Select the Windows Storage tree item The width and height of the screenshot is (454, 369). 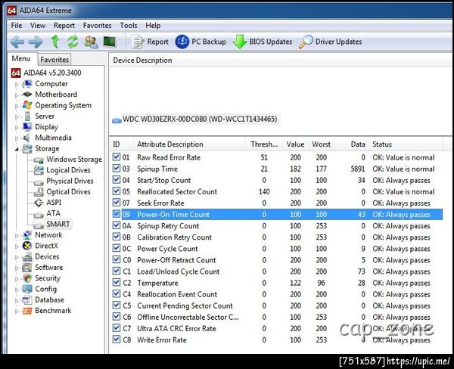(x=74, y=160)
